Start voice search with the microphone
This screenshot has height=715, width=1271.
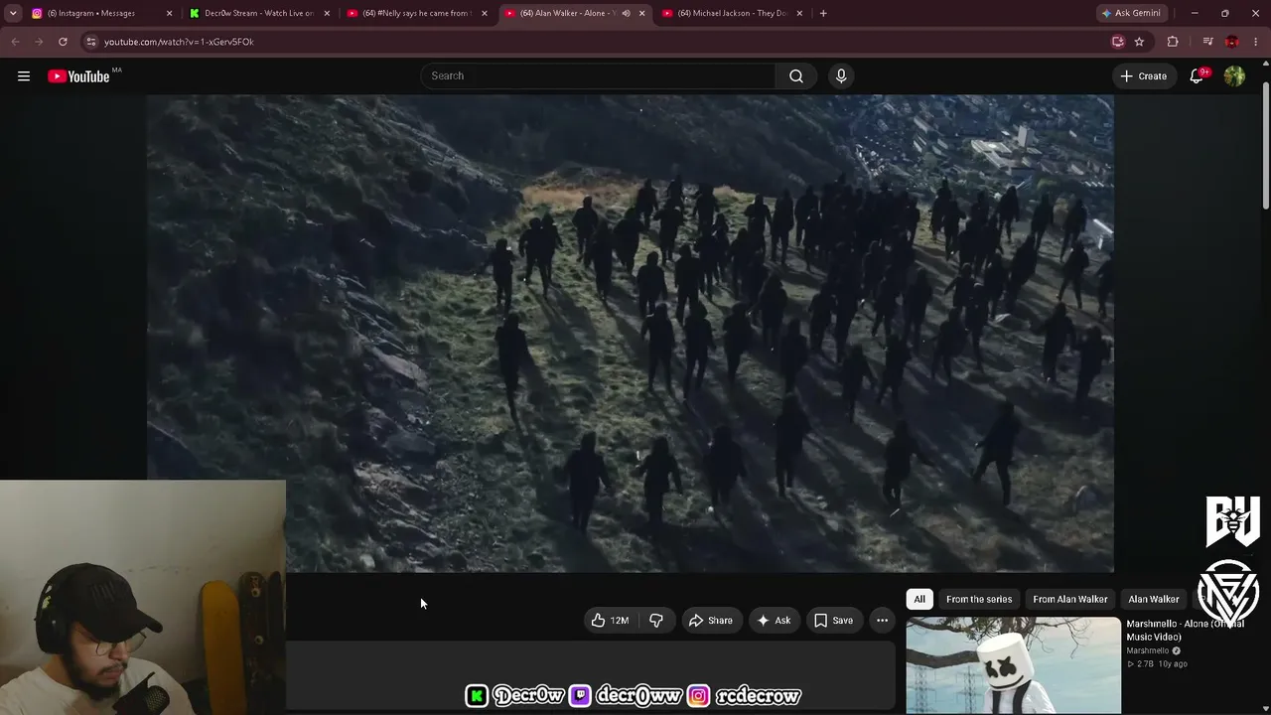tap(841, 76)
